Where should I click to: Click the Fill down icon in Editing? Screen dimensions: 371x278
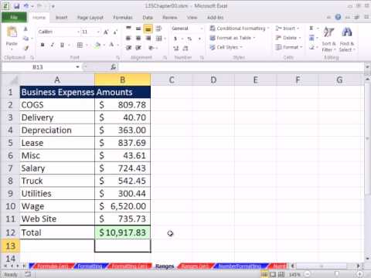(311, 38)
